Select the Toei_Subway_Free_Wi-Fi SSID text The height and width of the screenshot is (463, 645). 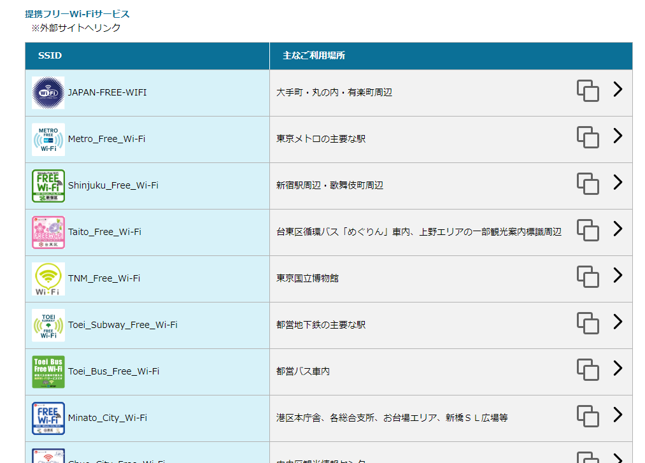point(123,325)
